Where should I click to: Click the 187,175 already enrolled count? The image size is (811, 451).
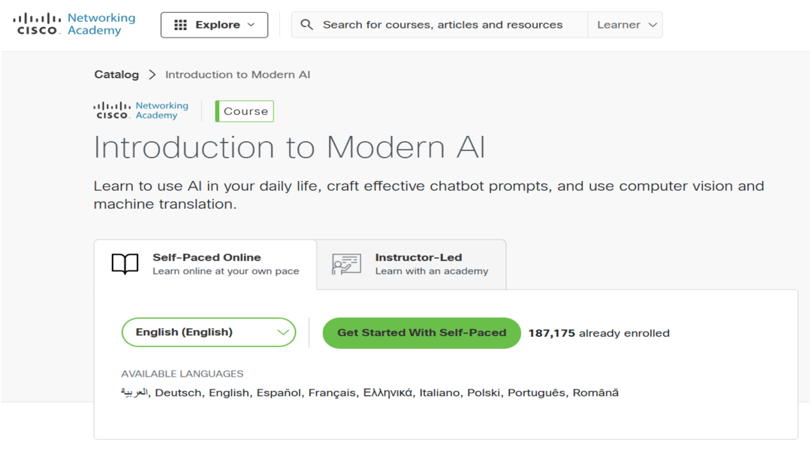[598, 333]
